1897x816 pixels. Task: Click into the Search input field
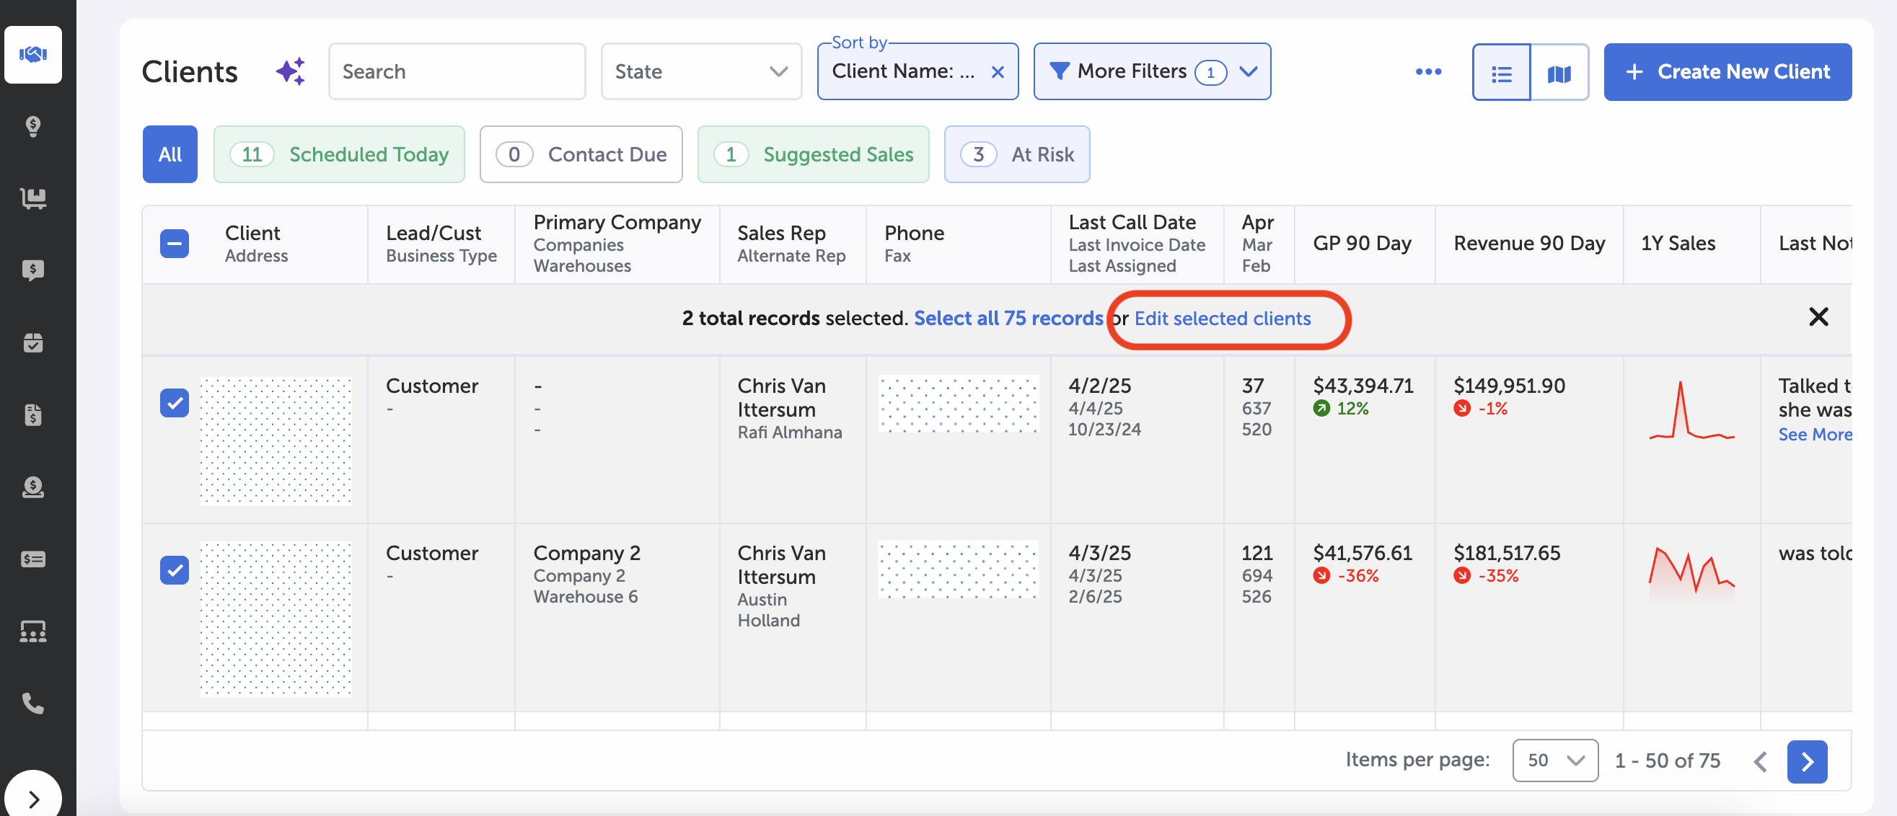[x=457, y=71]
